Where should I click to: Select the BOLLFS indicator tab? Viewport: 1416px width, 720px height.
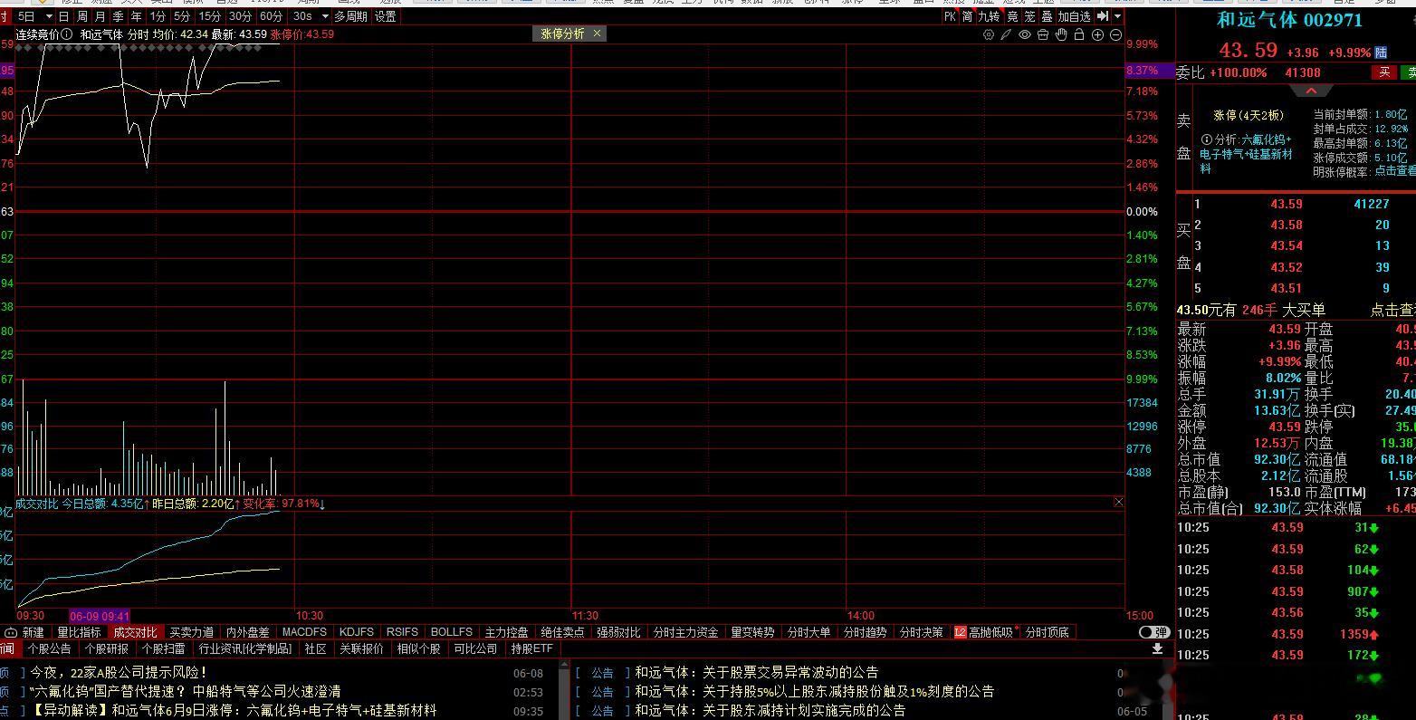(x=452, y=632)
